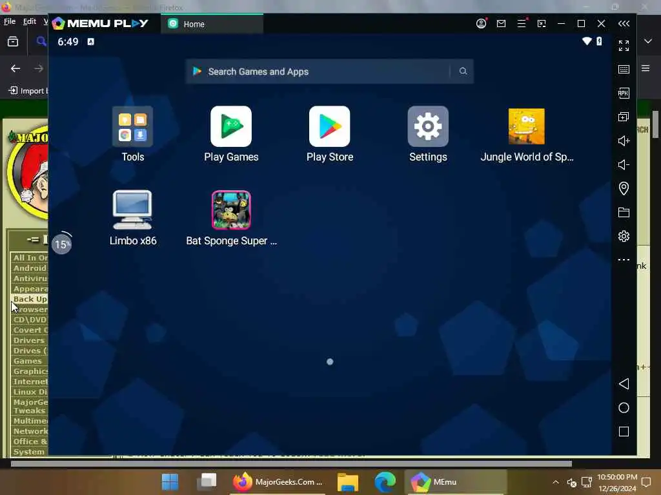
Task: Open System category on MajorGeeks
Action: pyautogui.click(x=28, y=452)
